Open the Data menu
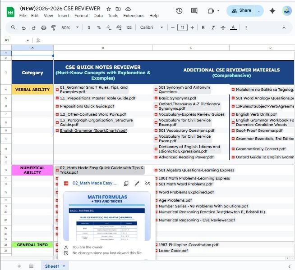Image resolution: width=295 pixels, height=270 pixels. coord(98,16)
